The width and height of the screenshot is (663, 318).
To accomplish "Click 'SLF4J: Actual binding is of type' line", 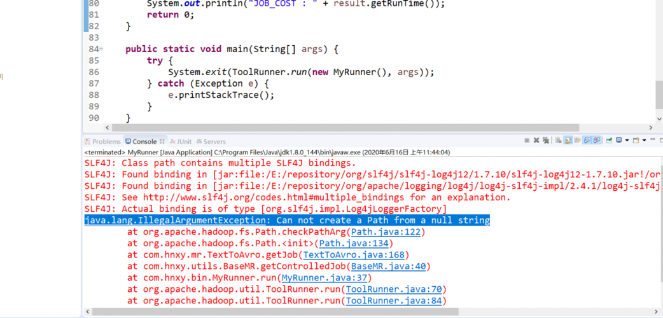I will (x=265, y=209).
